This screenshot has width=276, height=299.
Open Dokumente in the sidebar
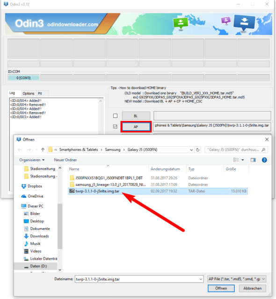pos(36,228)
